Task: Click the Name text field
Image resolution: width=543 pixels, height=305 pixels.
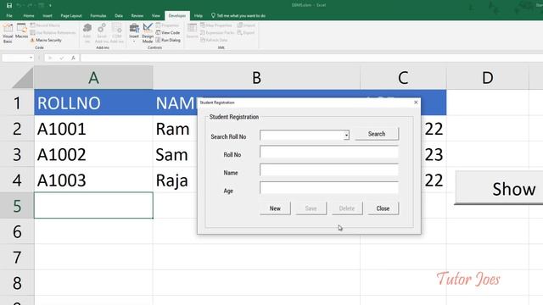Action: [x=329, y=169]
